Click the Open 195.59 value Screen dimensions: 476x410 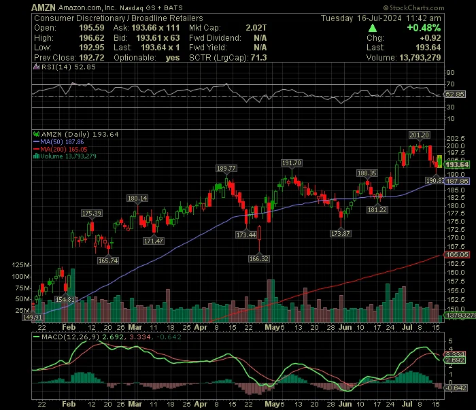point(91,28)
